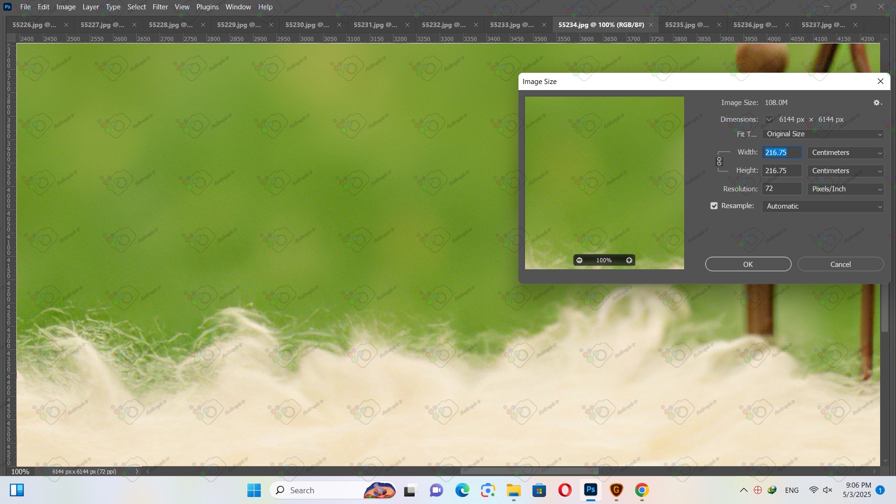Open the Resolution Pixels/Inch dropdown
The image size is (896, 504).
pos(846,189)
